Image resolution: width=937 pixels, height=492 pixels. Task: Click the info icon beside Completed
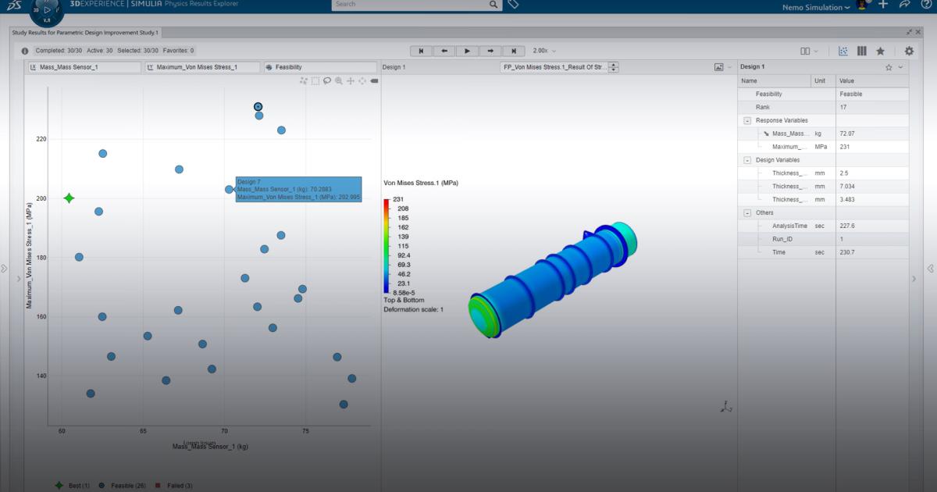pyautogui.click(x=26, y=51)
